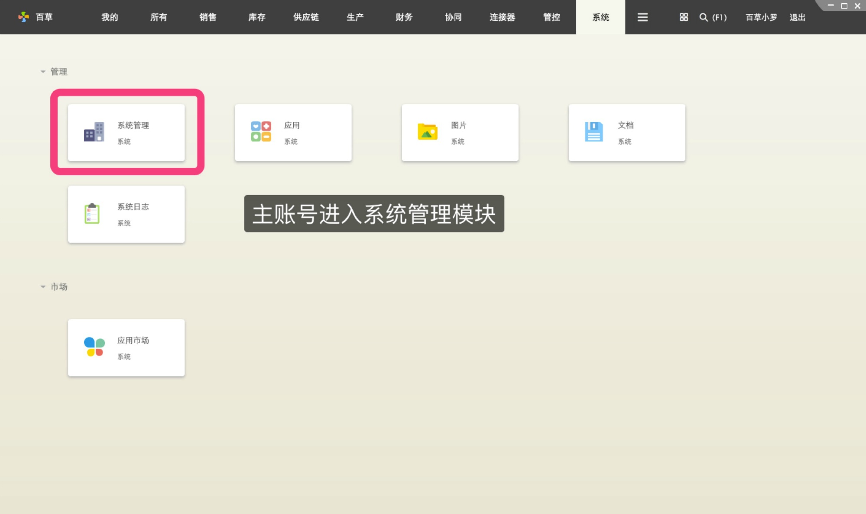This screenshot has width=866, height=514.
Task: Click the 退出 logout link
Action: (798, 17)
